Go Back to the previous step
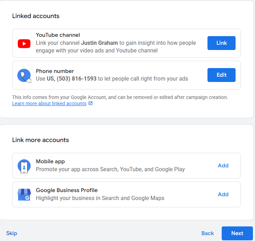This screenshot has height=241, width=255. 207,233
